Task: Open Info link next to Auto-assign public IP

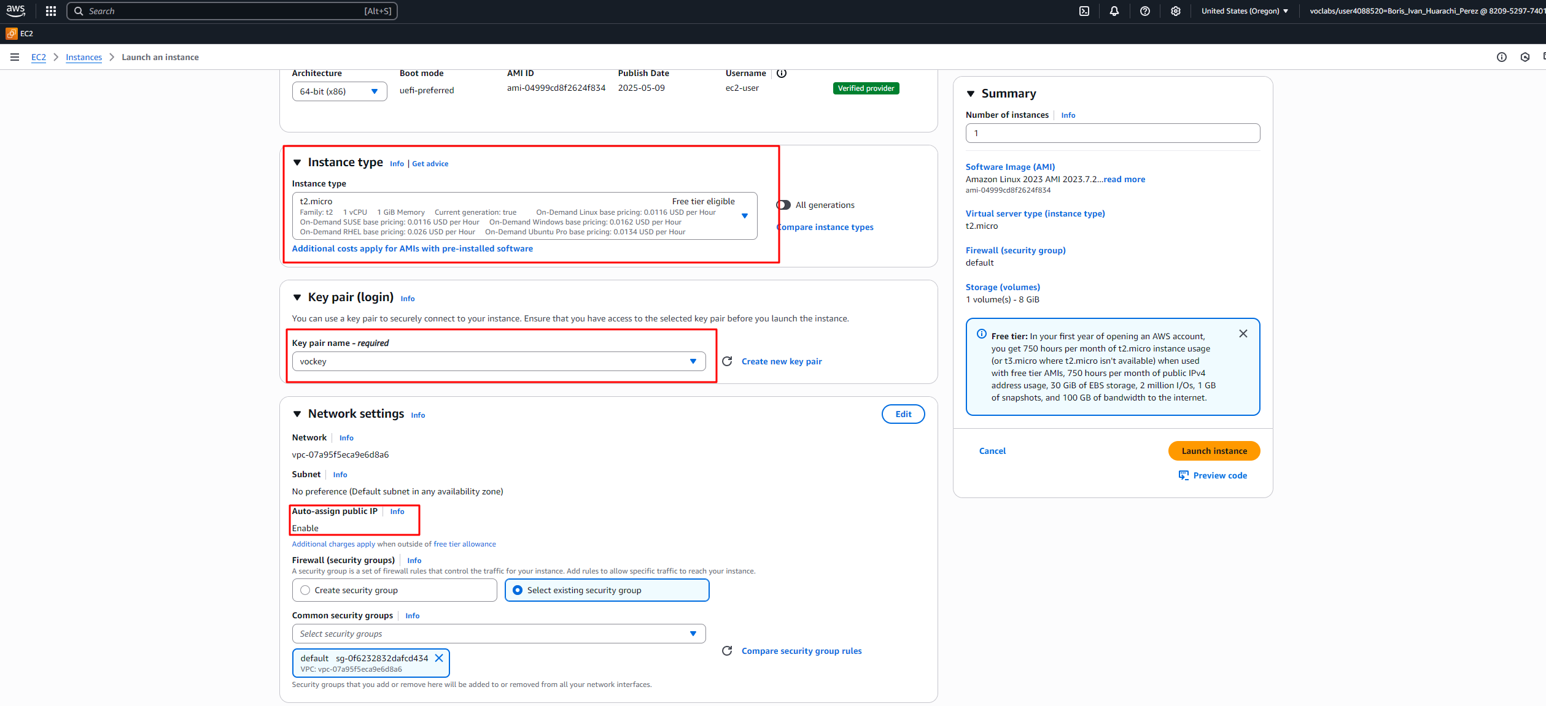Action: (397, 512)
